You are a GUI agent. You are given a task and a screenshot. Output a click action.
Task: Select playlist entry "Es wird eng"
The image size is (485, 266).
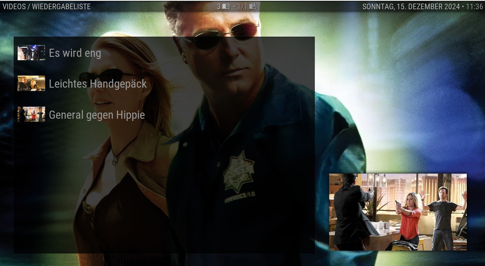click(164, 53)
